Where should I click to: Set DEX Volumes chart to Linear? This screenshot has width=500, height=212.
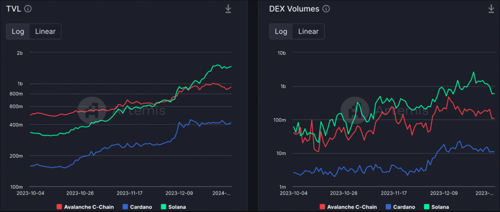tap(308, 32)
